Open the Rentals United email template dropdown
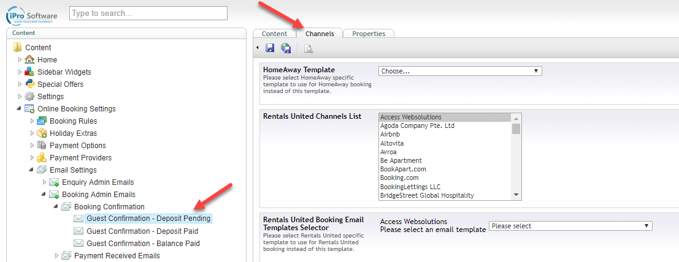The width and height of the screenshot is (679, 262). pyautogui.click(x=570, y=226)
